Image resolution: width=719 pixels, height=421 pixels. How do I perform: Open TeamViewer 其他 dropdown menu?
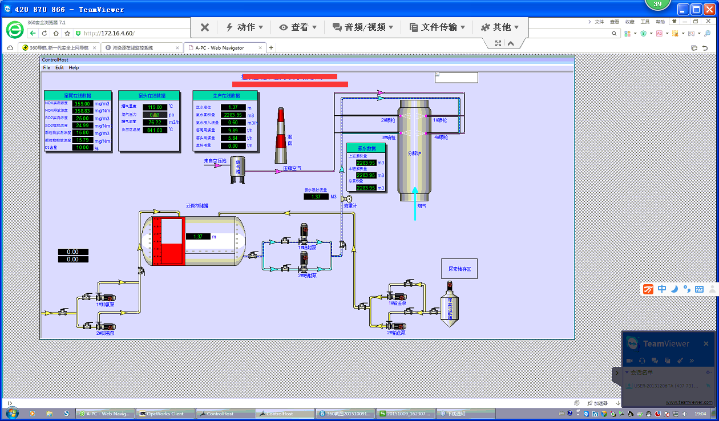point(500,27)
